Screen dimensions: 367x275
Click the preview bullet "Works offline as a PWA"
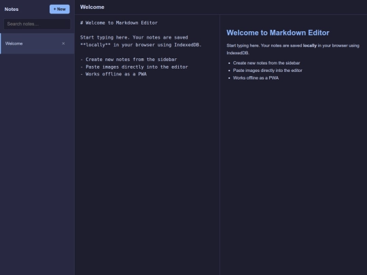coord(256,78)
